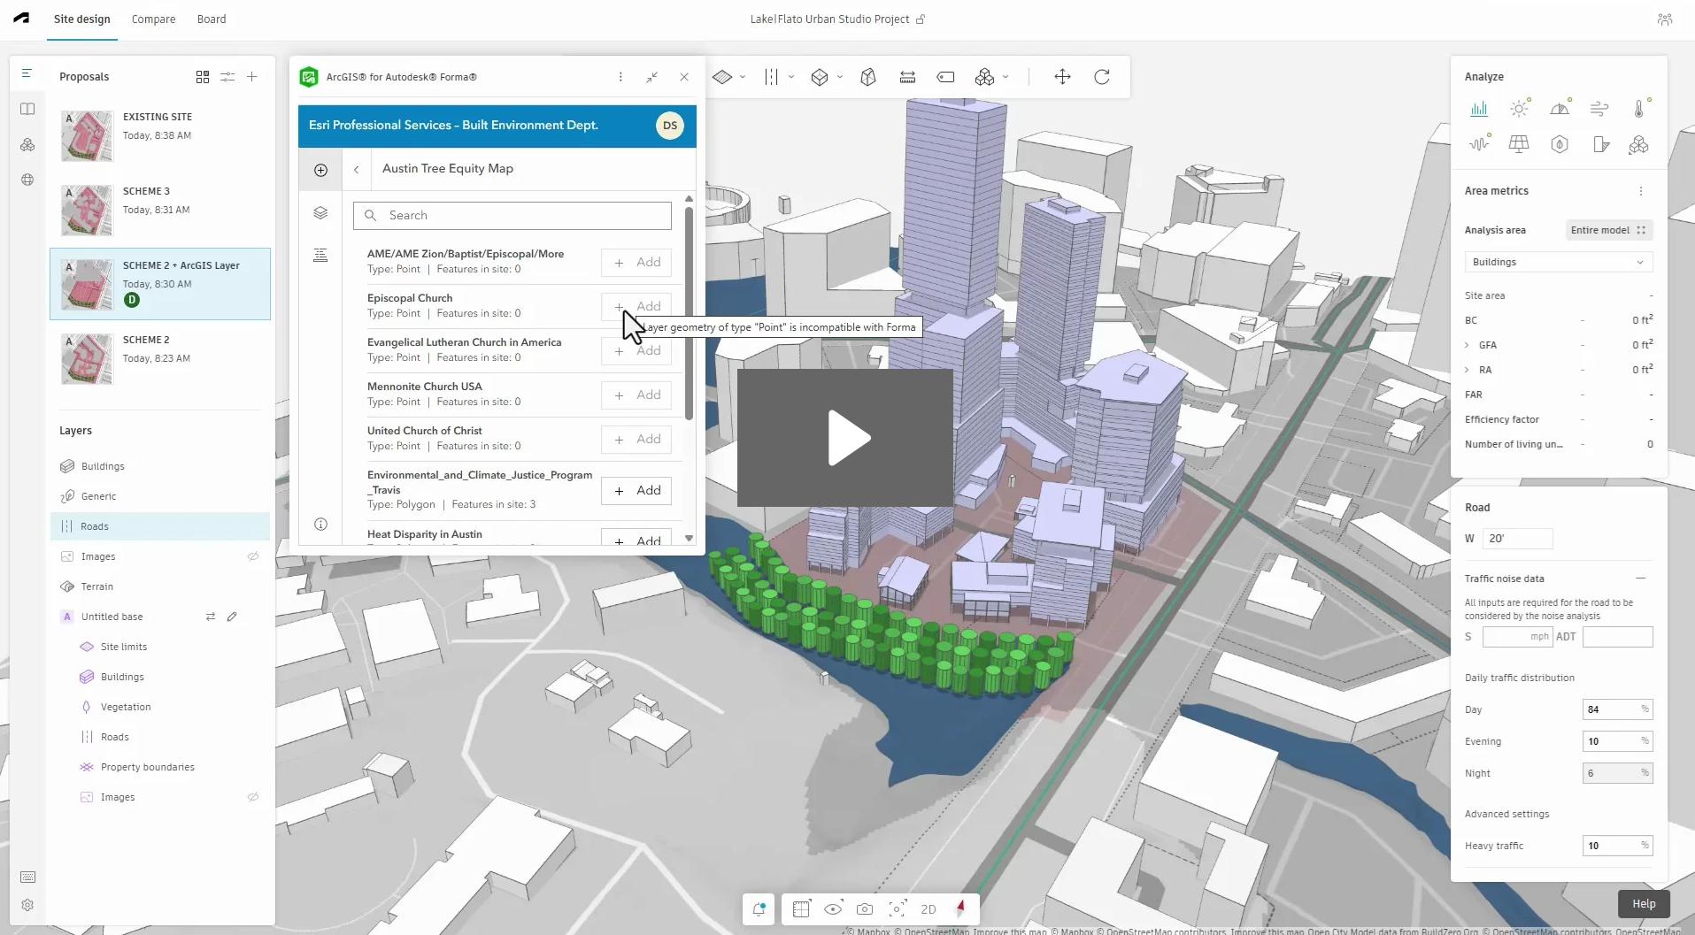Viewport: 1695px width, 935px height.
Task: Open the ArcGIS info circle icon
Action: (x=320, y=525)
